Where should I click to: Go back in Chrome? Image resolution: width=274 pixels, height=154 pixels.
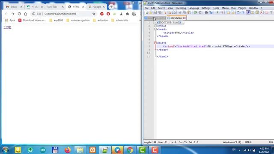(x=6, y=14)
